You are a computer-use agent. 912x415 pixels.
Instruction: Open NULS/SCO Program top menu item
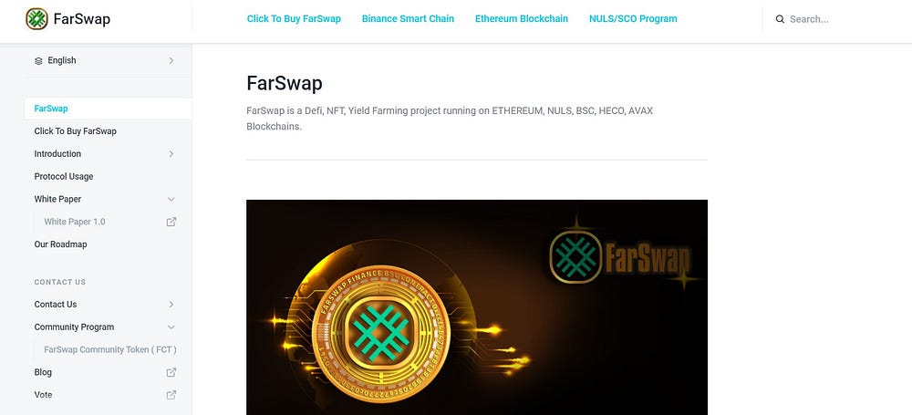(633, 18)
